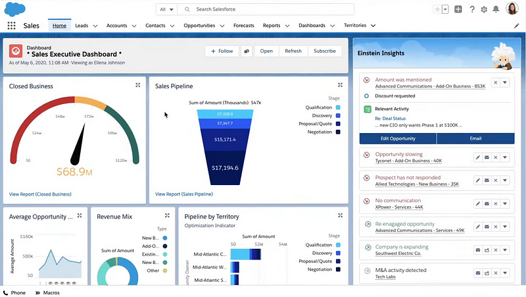This screenshot has width=526, height=297.
Task: Edit the Prospect has not responded insight
Action: click(478, 180)
